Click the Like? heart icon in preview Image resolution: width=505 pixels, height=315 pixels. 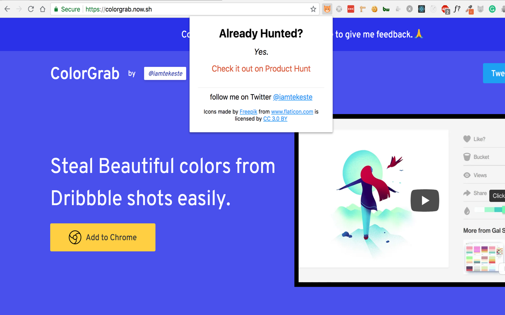tap(467, 139)
